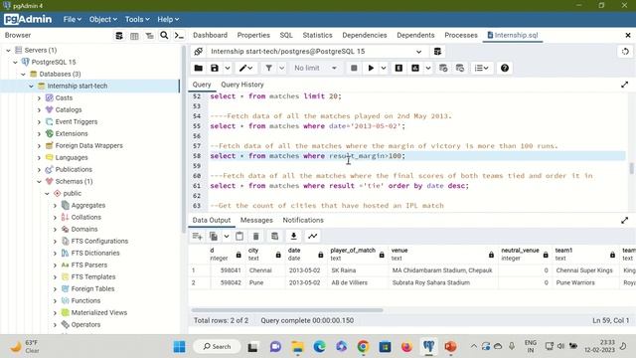The image size is (636, 358).
Task: Open file icon in query toolbar
Action: pyautogui.click(x=199, y=69)
